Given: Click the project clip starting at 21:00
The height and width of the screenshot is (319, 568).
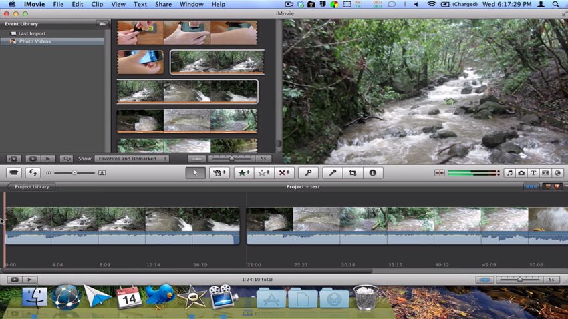Looking at the screenshot, I should pos(407,226).
